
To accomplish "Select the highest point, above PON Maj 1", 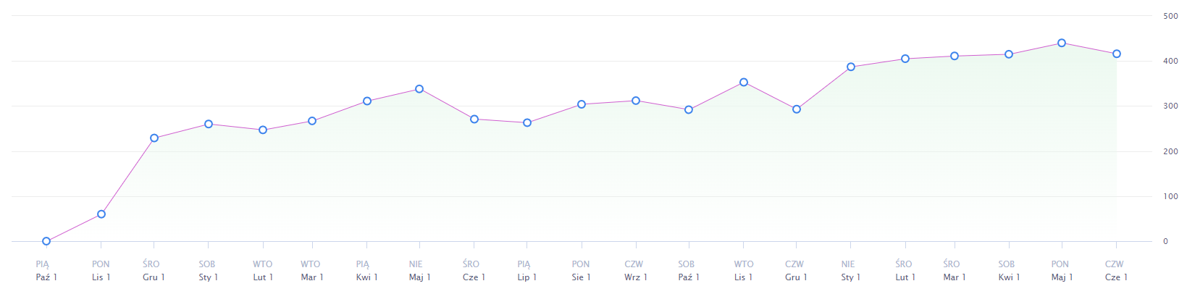I will tap(1062, 43).
